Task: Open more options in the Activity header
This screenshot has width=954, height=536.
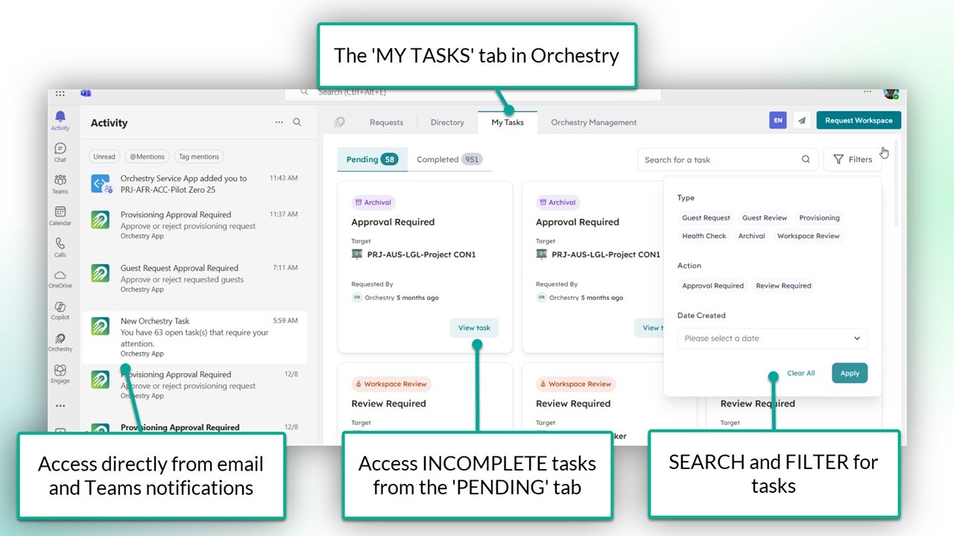Action: 279,122
